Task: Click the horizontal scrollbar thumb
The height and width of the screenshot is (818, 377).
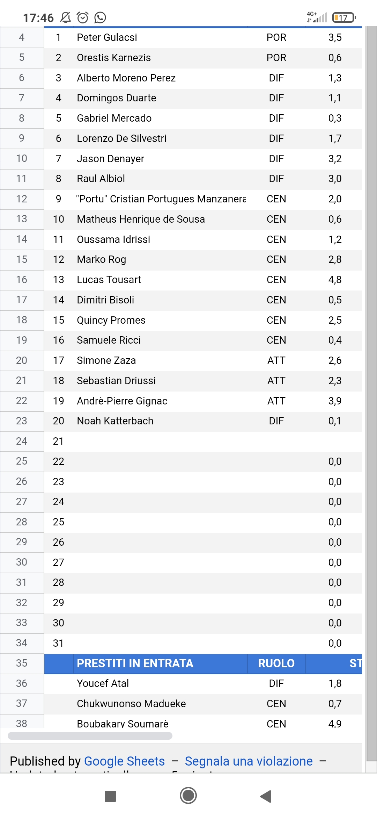Action: [x=90, y=736]
